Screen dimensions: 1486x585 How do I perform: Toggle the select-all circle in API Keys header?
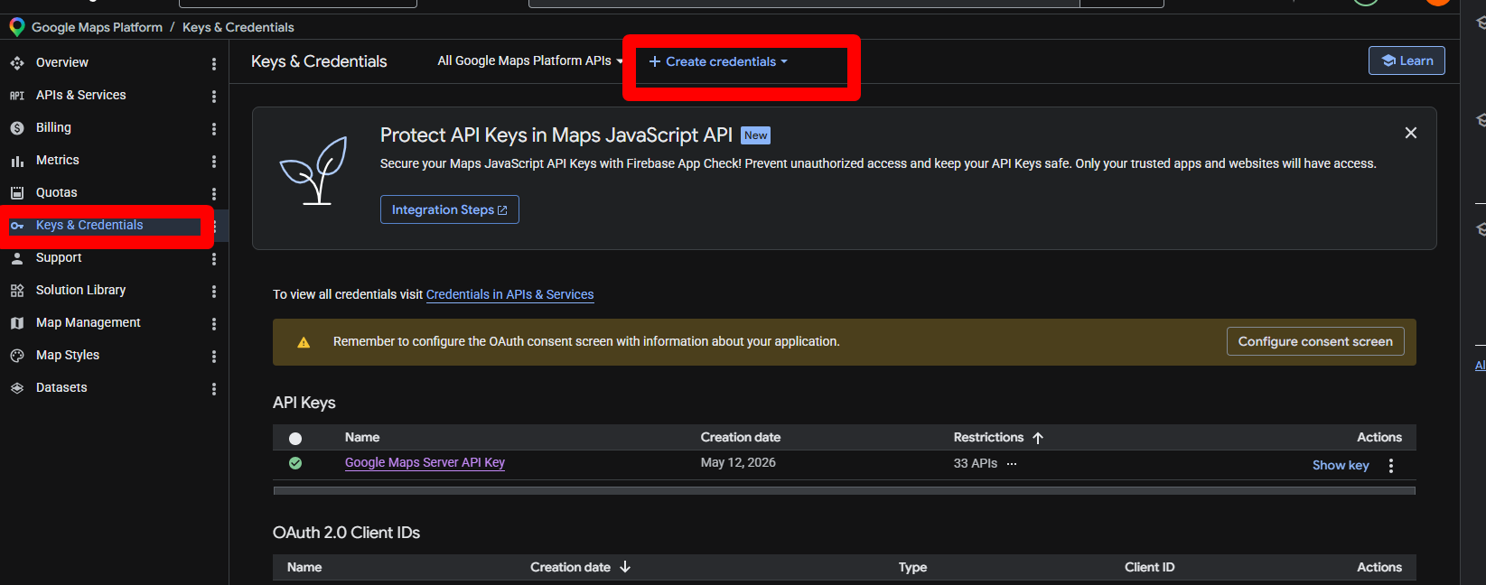(295, 439)
